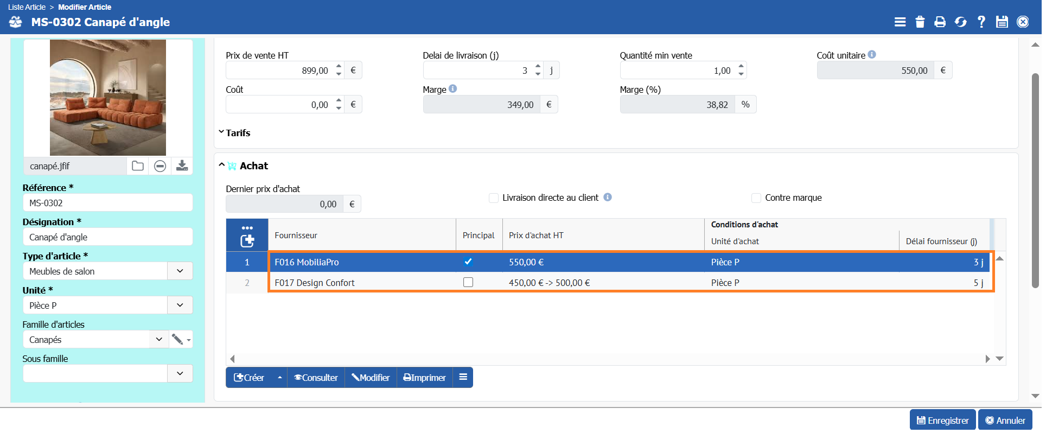Click the refresh icon in header

click(x=960, y=22)
